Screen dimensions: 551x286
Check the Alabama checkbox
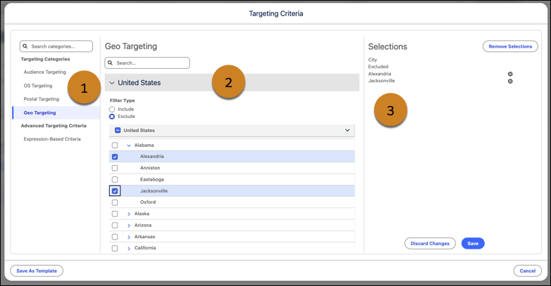115,145
